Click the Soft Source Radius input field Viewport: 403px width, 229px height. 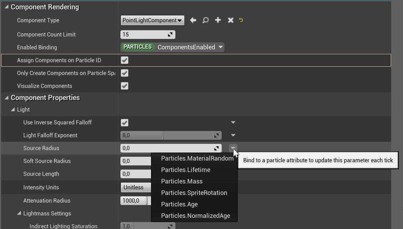[x=136, y=161]
